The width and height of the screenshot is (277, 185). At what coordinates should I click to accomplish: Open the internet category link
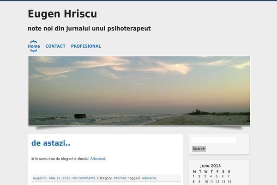[120, 178]
